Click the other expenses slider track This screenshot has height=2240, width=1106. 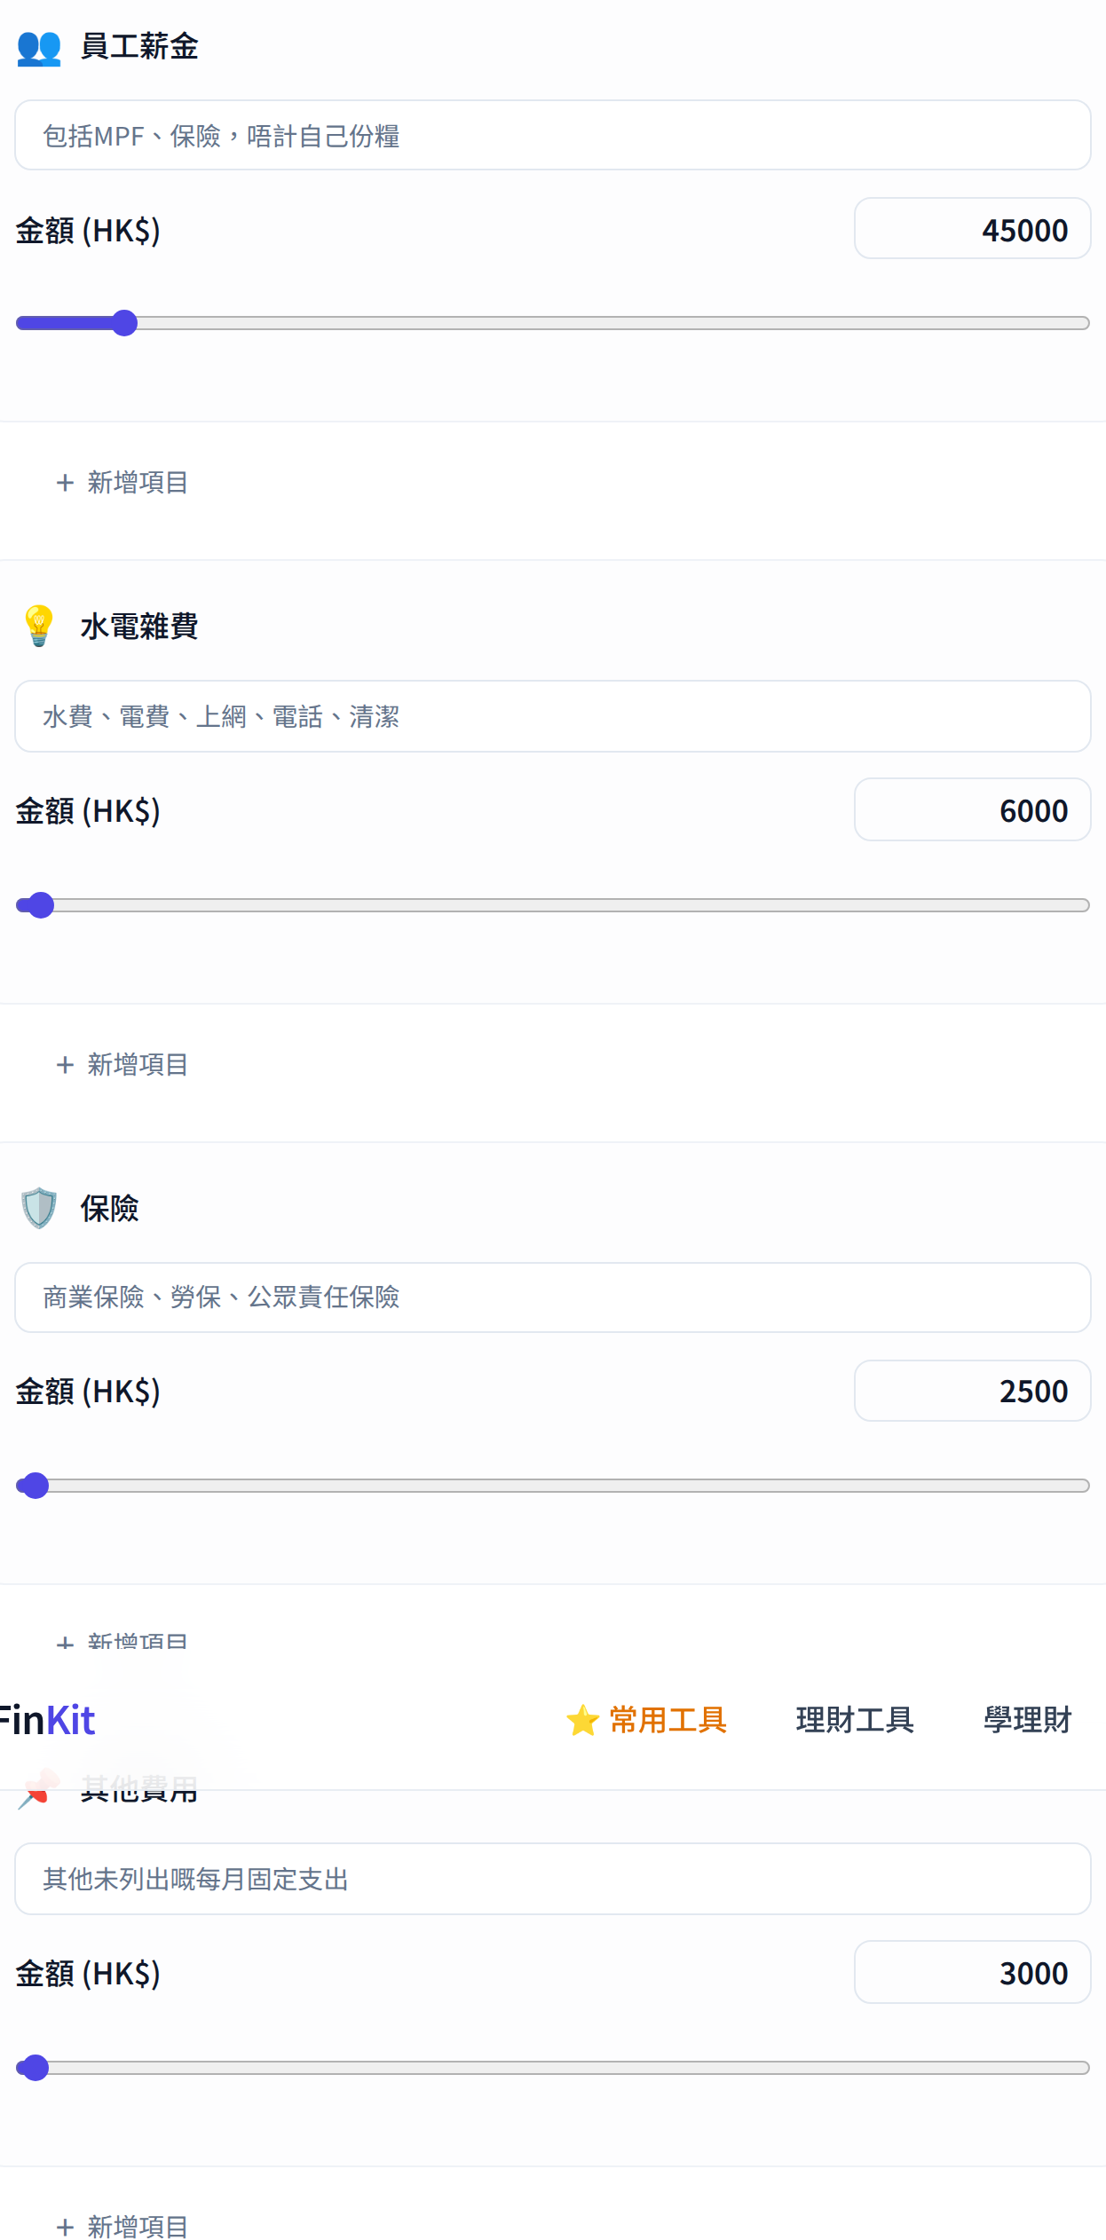coord(553,2068)
